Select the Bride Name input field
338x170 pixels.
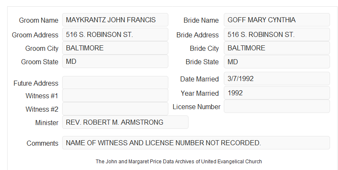277,20
